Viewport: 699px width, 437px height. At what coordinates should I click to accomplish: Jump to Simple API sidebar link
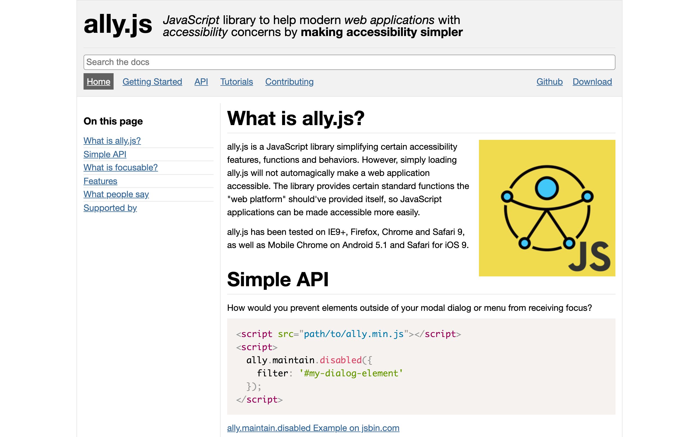coord(105,154)
